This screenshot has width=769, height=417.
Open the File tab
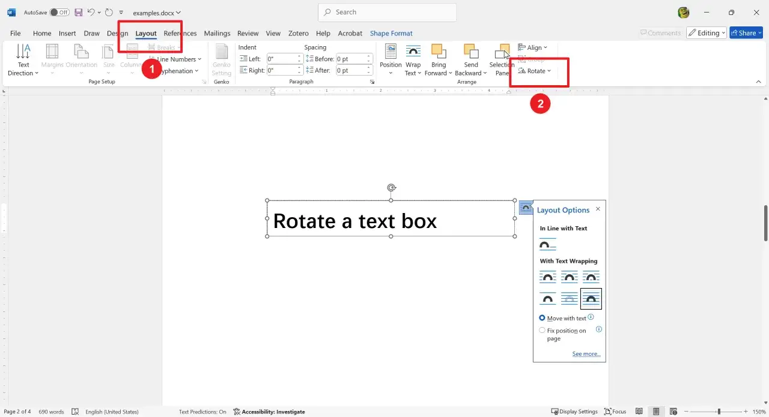point(16,34)
